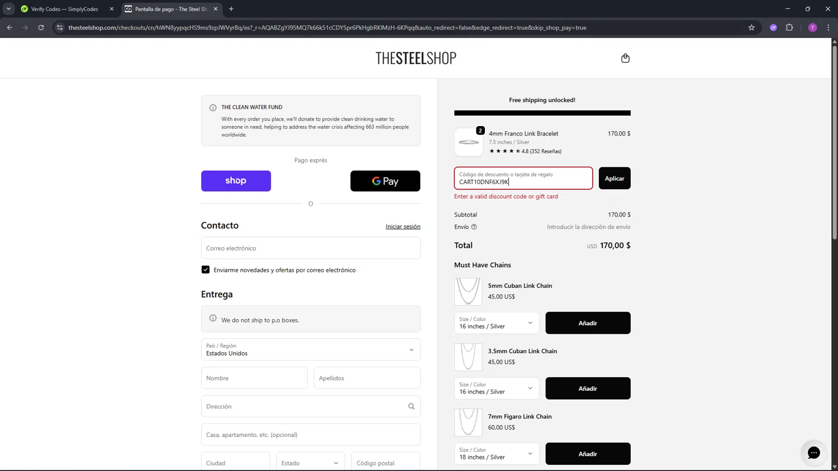This screenshot has height=471, width=838.
Task: Click the info icon in Clean Water Fund notice
Action: (213, 108)
